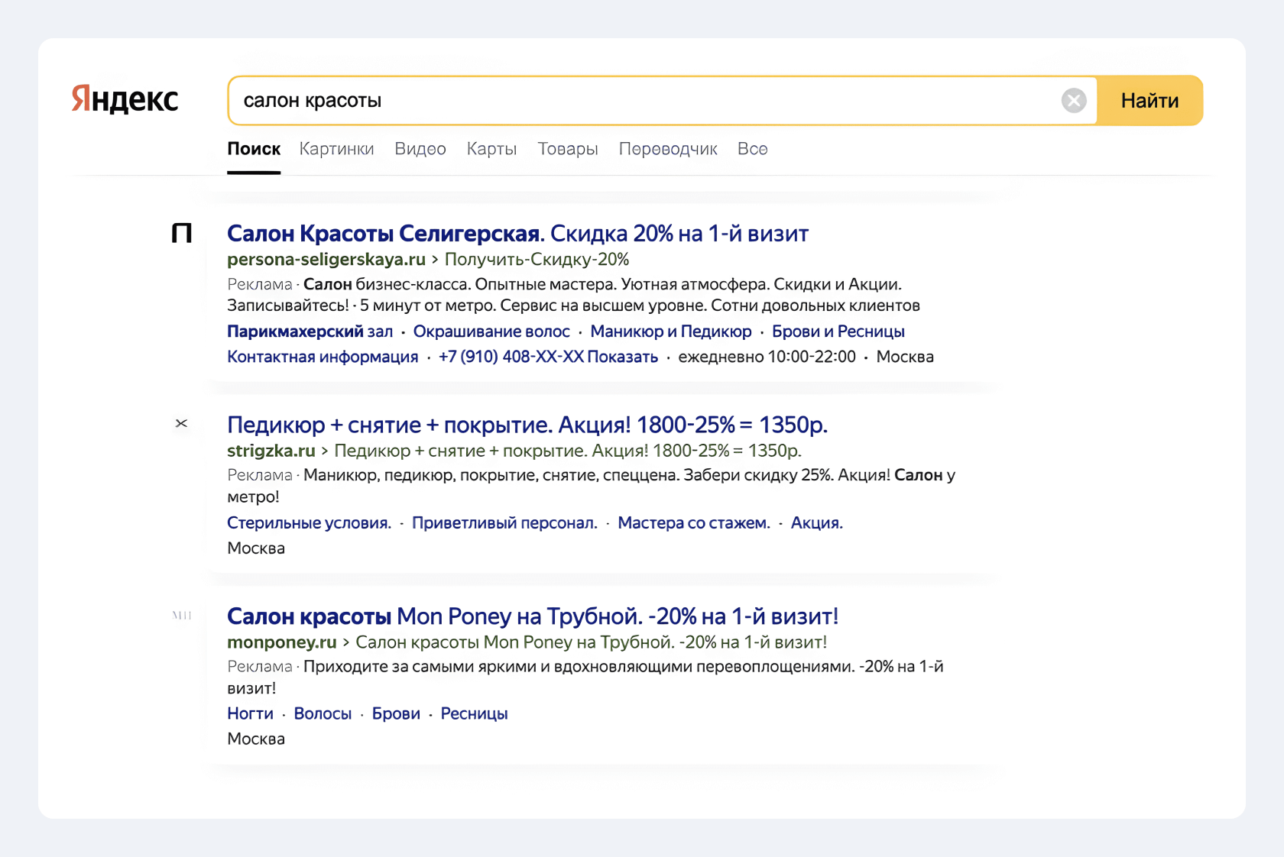
Task: Open Салон Красоты Селигерская result title
Action: tap(517, 233)
